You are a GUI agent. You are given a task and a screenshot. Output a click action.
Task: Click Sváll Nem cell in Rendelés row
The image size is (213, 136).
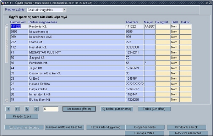click(175, 27)
